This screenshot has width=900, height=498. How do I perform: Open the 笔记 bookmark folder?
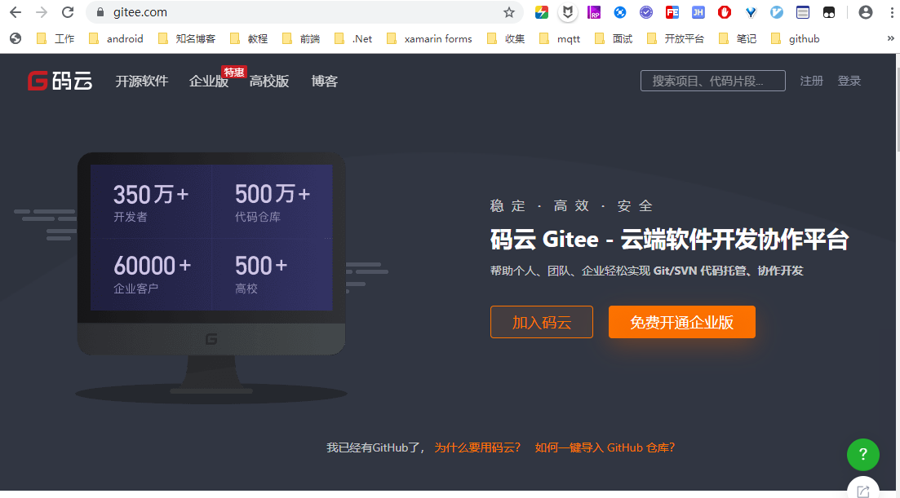click(737, 38)
